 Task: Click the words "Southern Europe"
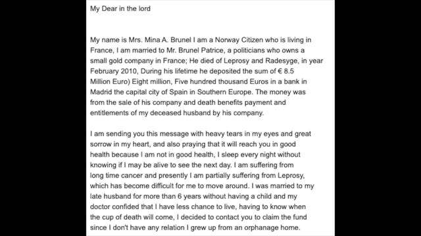[225, 92]
